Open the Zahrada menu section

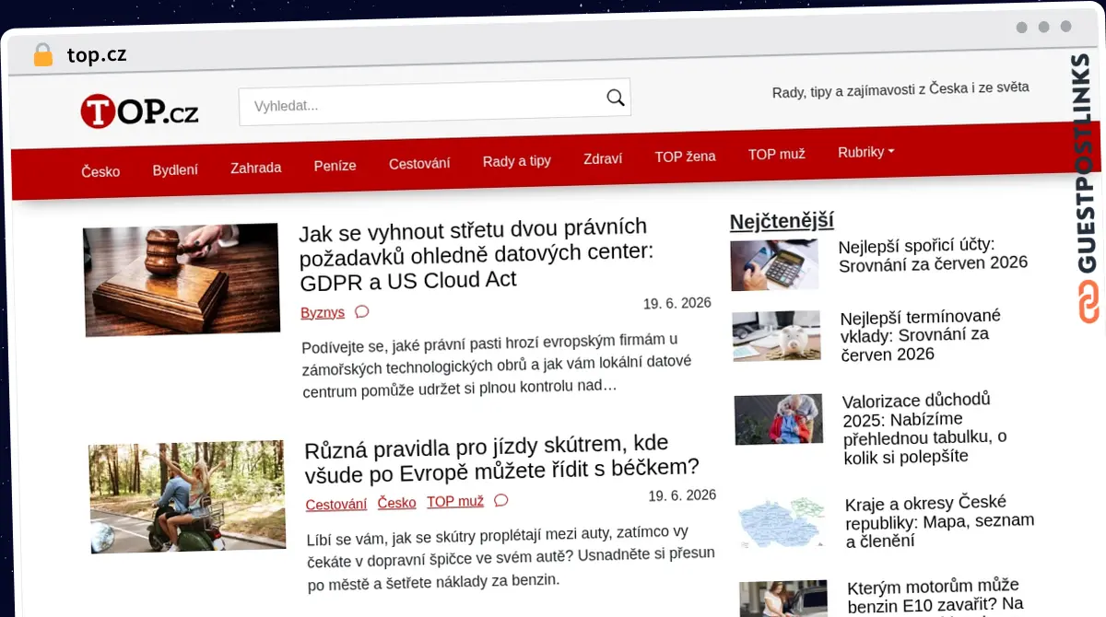[x=256, y=168]
